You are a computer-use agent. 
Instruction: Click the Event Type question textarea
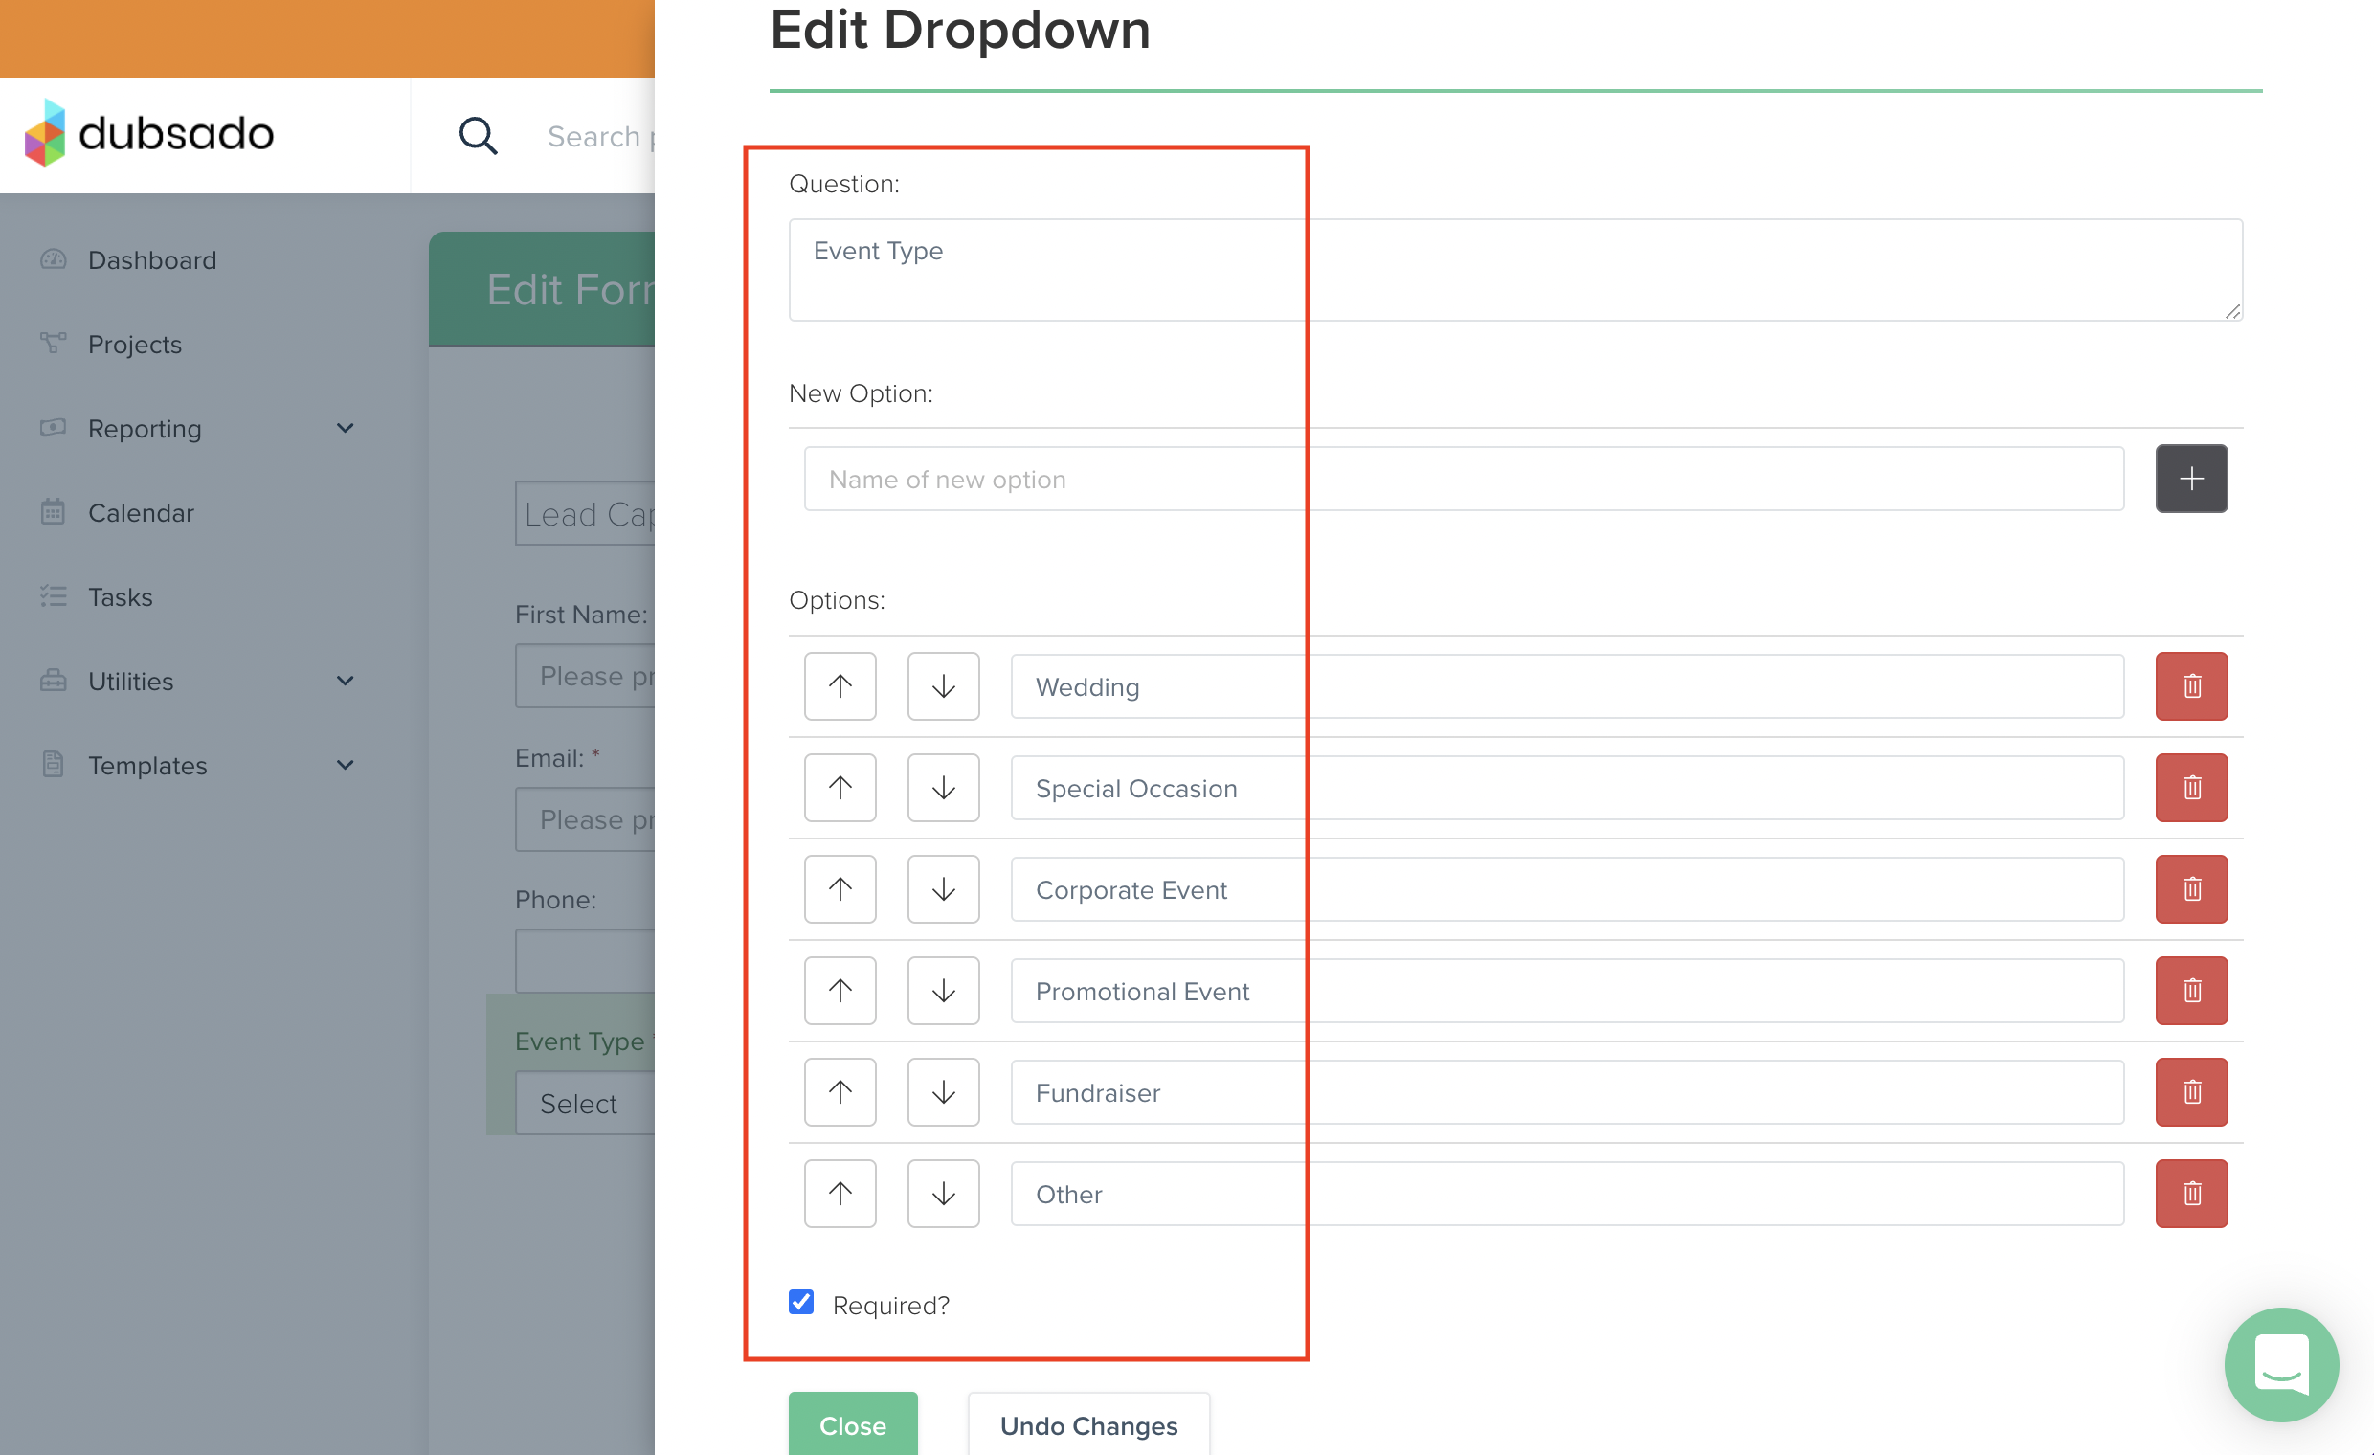[x=1512, y=270]
